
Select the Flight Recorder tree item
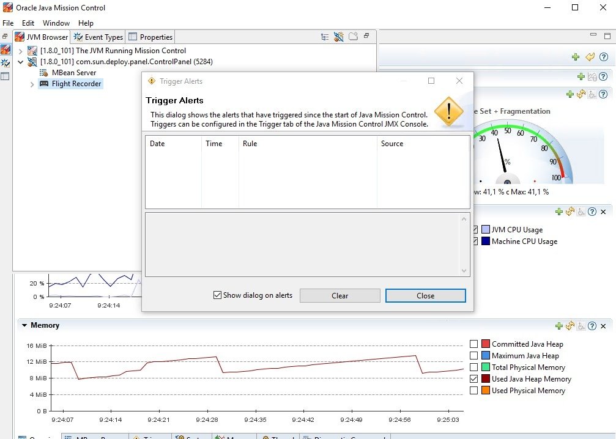(71, 84)
